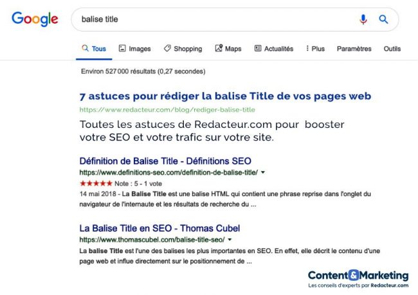418x295 pixels.
Task: Open Paramètres settings menu
Action: 354,49
